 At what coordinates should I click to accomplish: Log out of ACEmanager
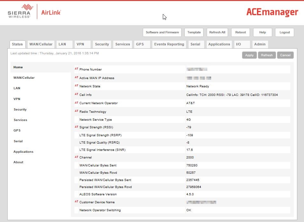285,32
